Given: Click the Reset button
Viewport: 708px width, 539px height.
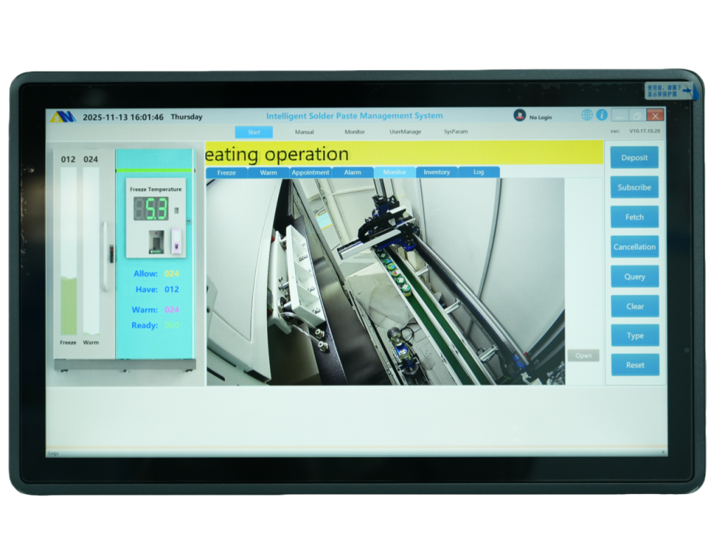Looking at the screenshot, I should pyautogui.click(x=635, y=365).
